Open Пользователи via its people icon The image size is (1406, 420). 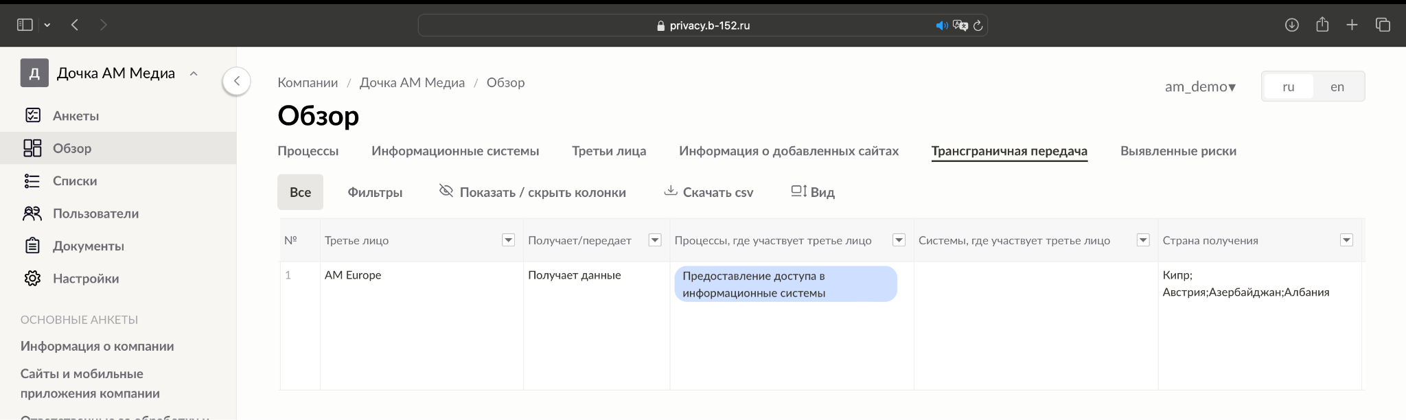coord(32,213)
